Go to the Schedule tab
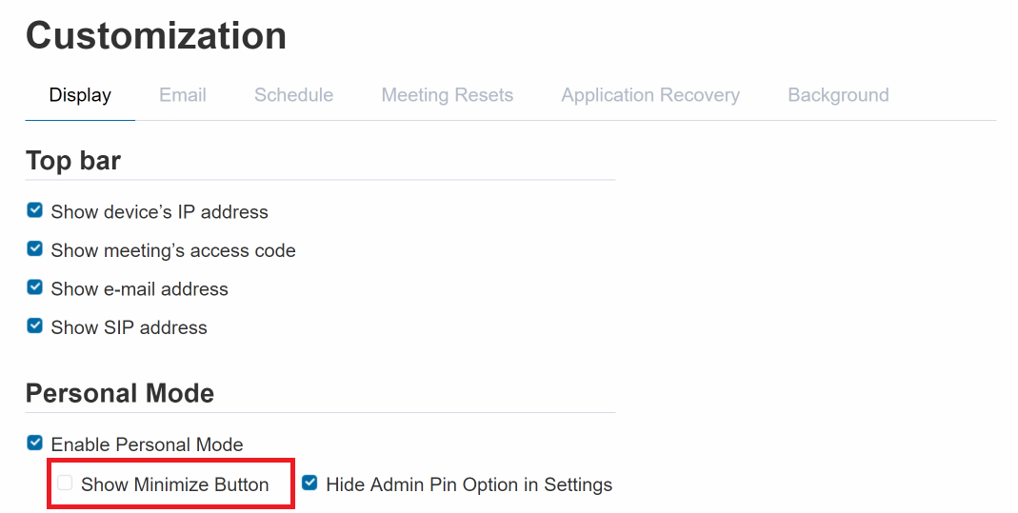The image size is (1018, 513). coord(293,95)
